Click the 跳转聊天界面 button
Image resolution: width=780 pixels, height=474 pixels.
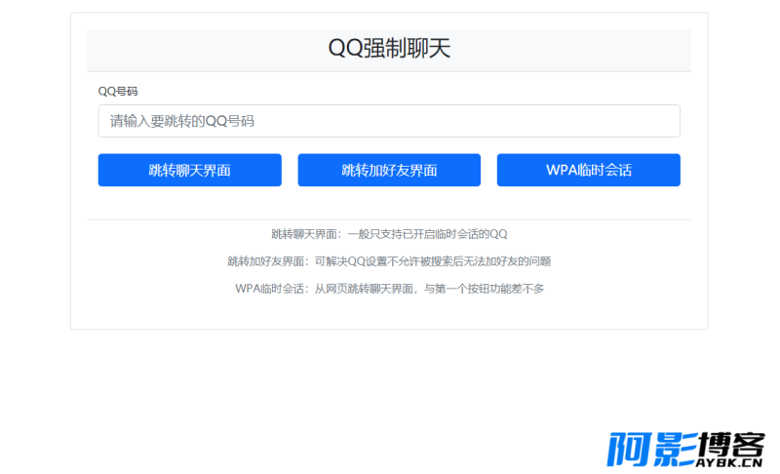pos(189,170)
